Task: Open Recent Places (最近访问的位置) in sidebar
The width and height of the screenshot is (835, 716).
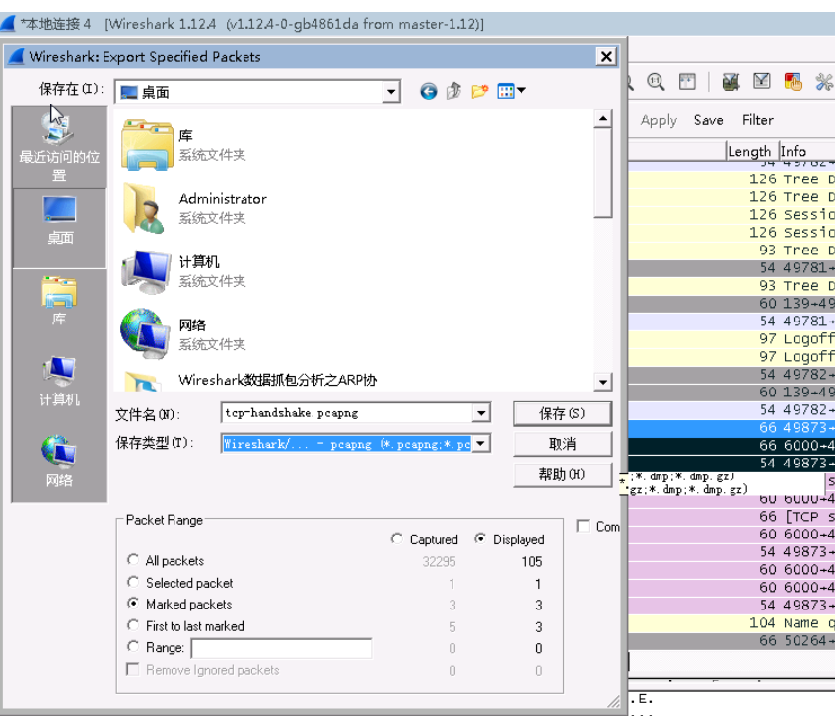Action: click(59, 148)
